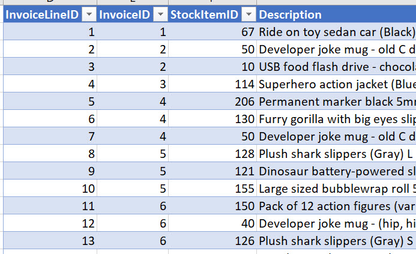416x254 pixels.
Task: Click the InvoiceLineID header text
Action: coord(41,15)
